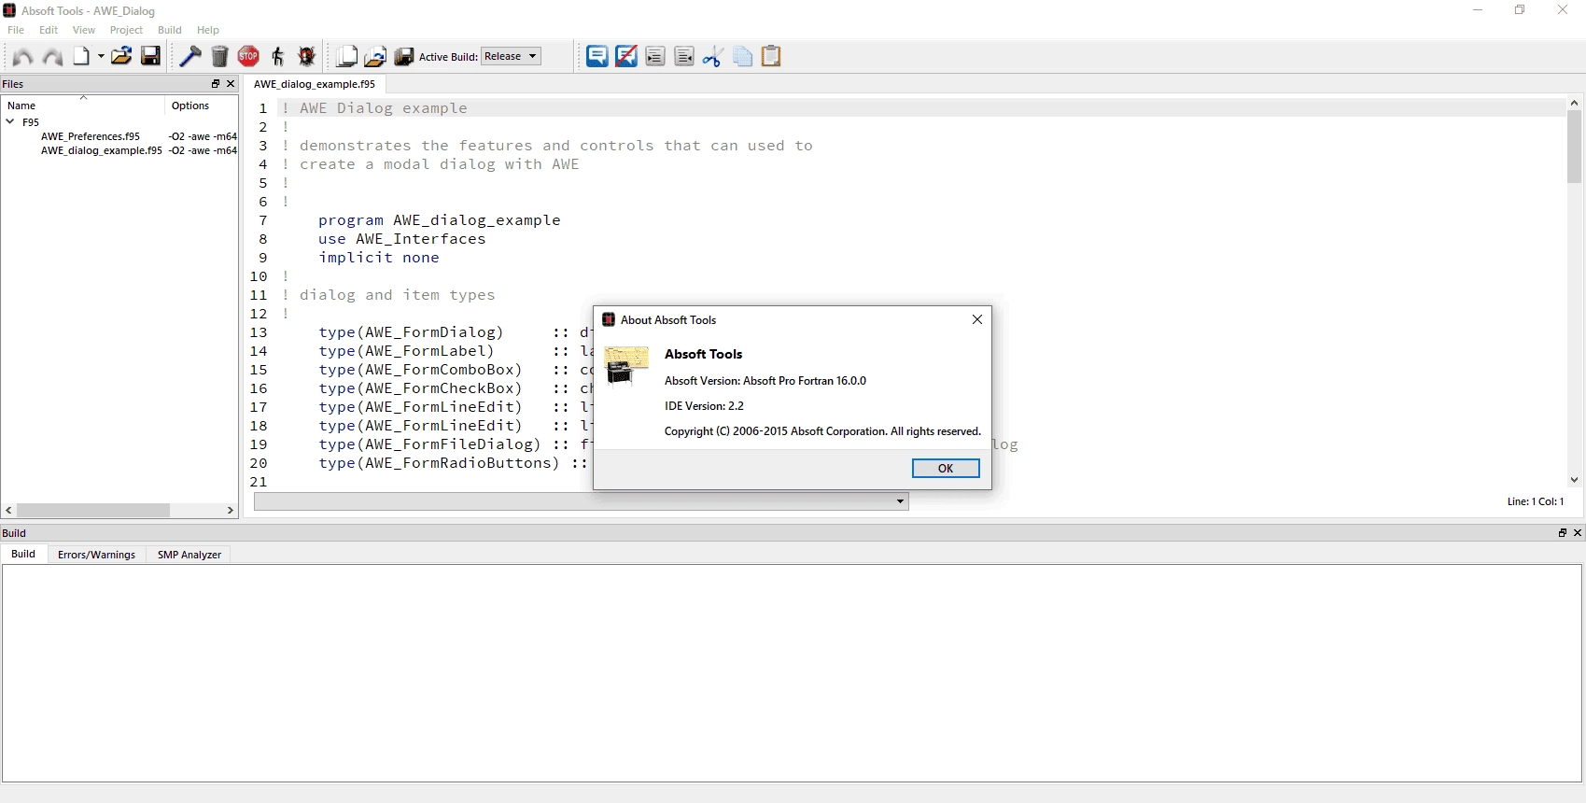Open the Project menu

coord(126,30)
